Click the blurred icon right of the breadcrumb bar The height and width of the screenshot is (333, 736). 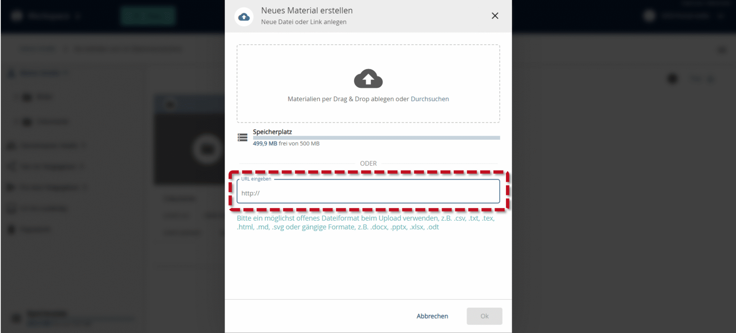(x=722, y=50)
